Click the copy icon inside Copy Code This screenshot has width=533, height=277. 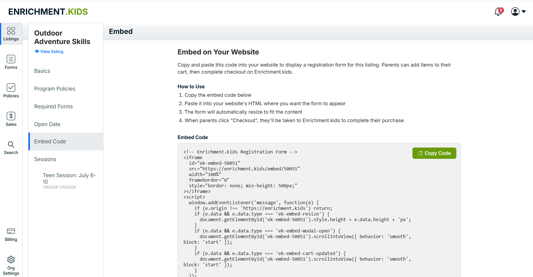click(420, 153)
